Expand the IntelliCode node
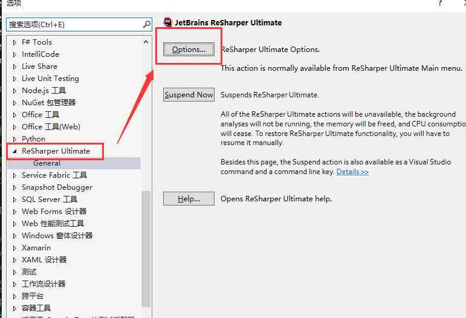Screen dimensions: 466x318 click(x=15, y=54)
